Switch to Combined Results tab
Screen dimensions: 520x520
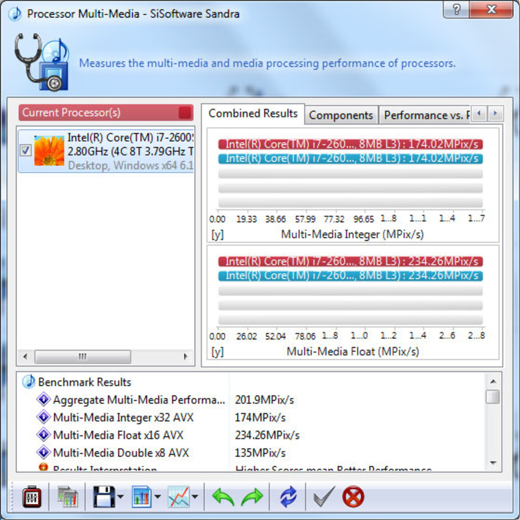point(253,113)
